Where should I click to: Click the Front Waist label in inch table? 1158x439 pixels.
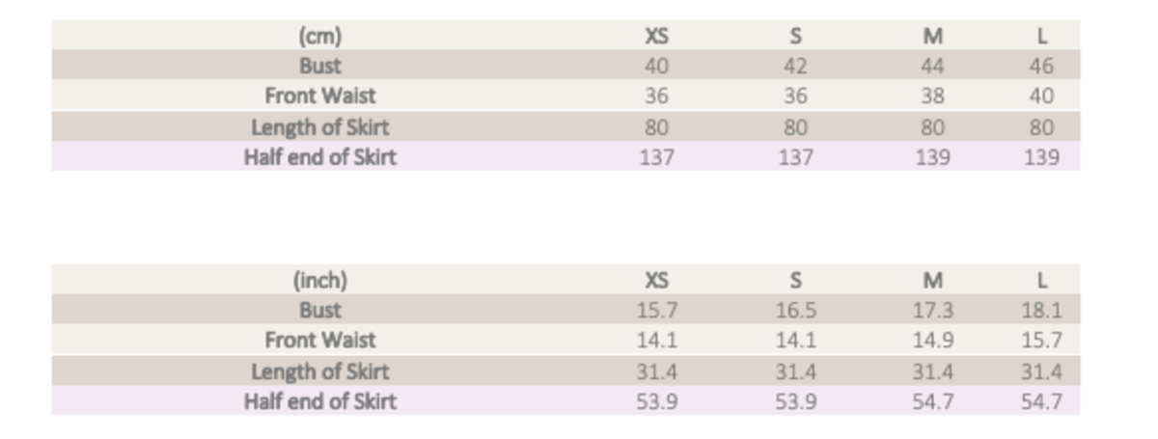click(x=319, y=340)
